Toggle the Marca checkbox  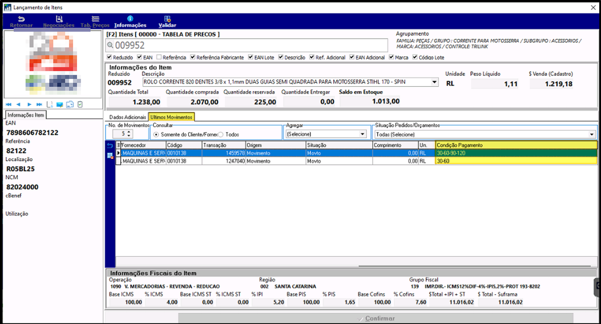[x=392, y=57]
